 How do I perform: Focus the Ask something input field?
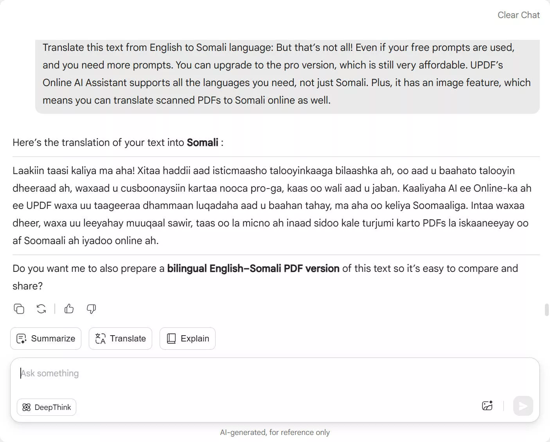click(x=156, y=373)
